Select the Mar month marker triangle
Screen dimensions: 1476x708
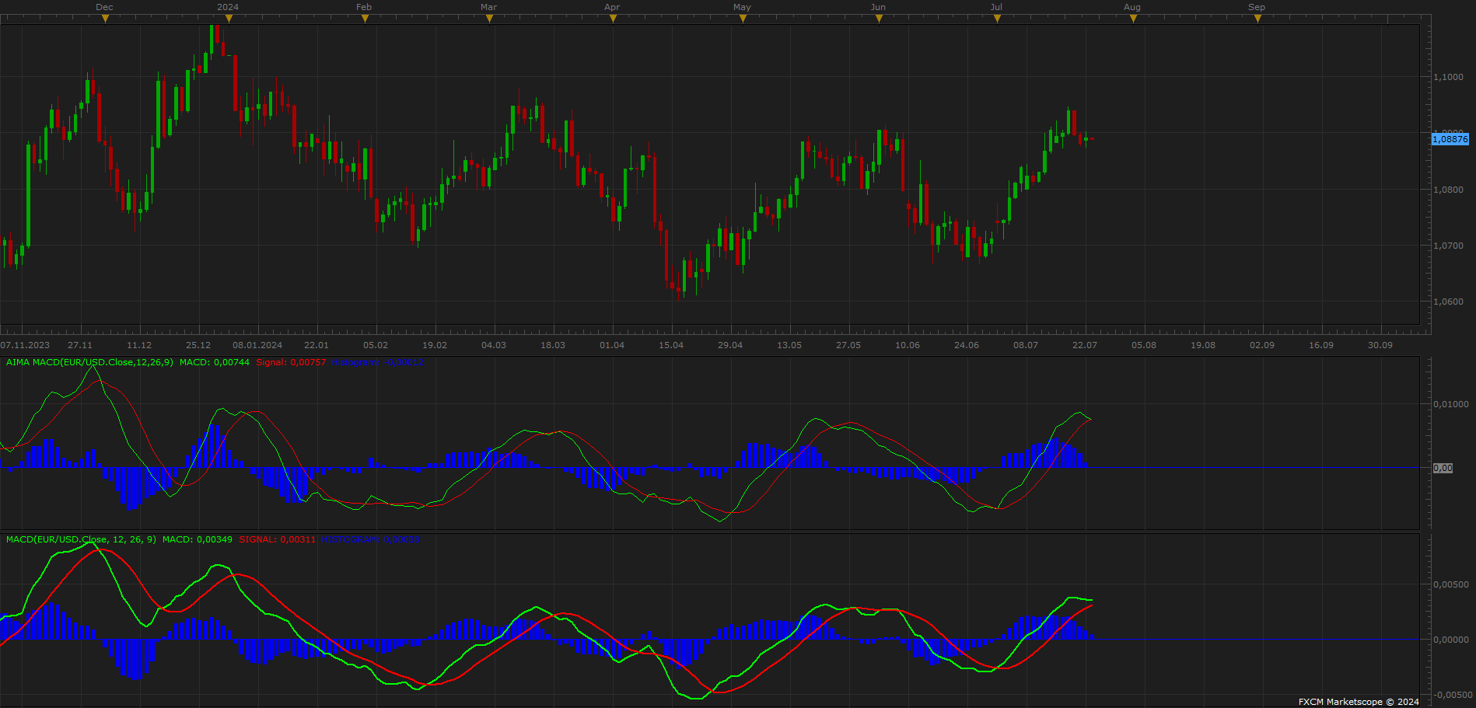coord(489,19)
